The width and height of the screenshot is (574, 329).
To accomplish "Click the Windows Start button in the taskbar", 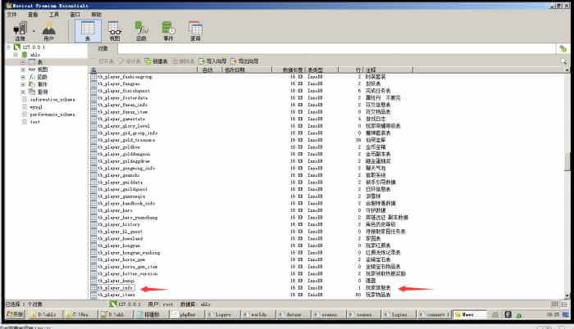I will 13,313.
